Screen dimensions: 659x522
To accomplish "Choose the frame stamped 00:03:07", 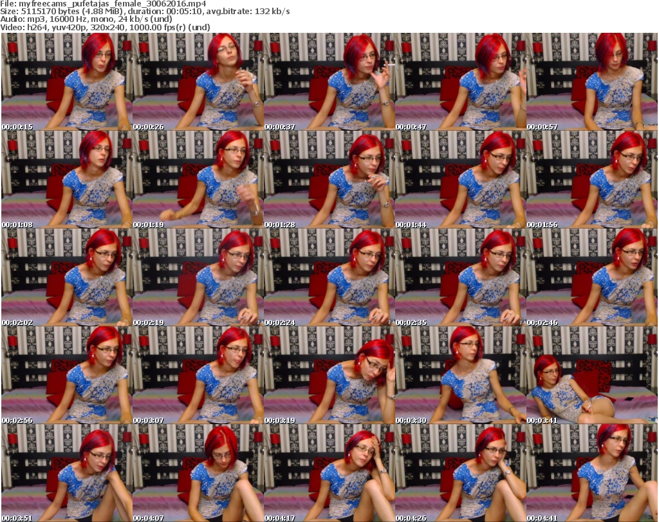I will pyautogui.click(x=198, y=375).
